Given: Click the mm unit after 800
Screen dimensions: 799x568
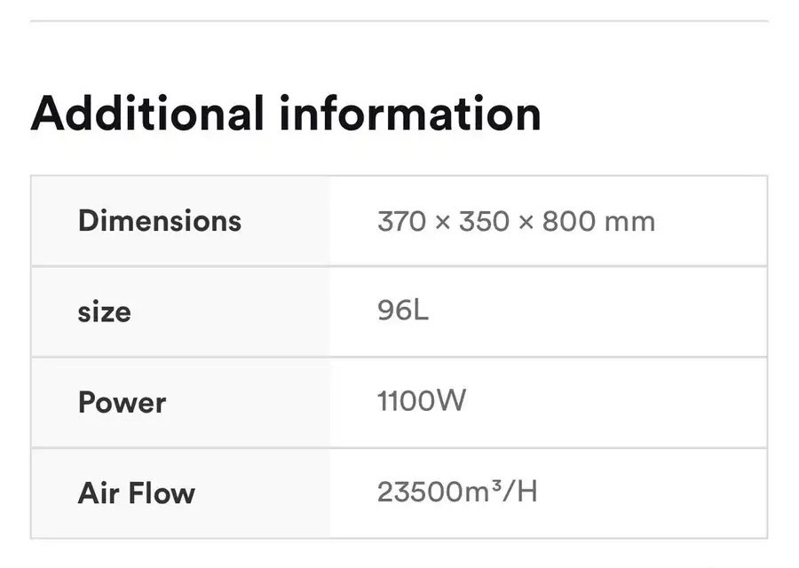Looking at the screenshot, I should 629,222.
